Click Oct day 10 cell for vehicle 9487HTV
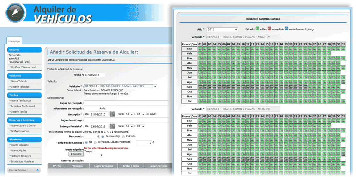Image resolution: width=356 pixels, height=177 pixels. tap(243, 92)
